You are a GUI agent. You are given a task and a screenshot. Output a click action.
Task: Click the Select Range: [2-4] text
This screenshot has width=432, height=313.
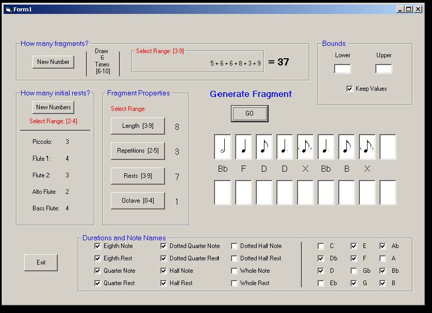tap(54, 121)
